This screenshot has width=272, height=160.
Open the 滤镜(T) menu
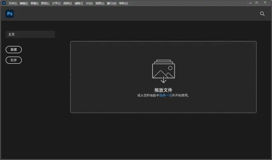tap(79, 3)
